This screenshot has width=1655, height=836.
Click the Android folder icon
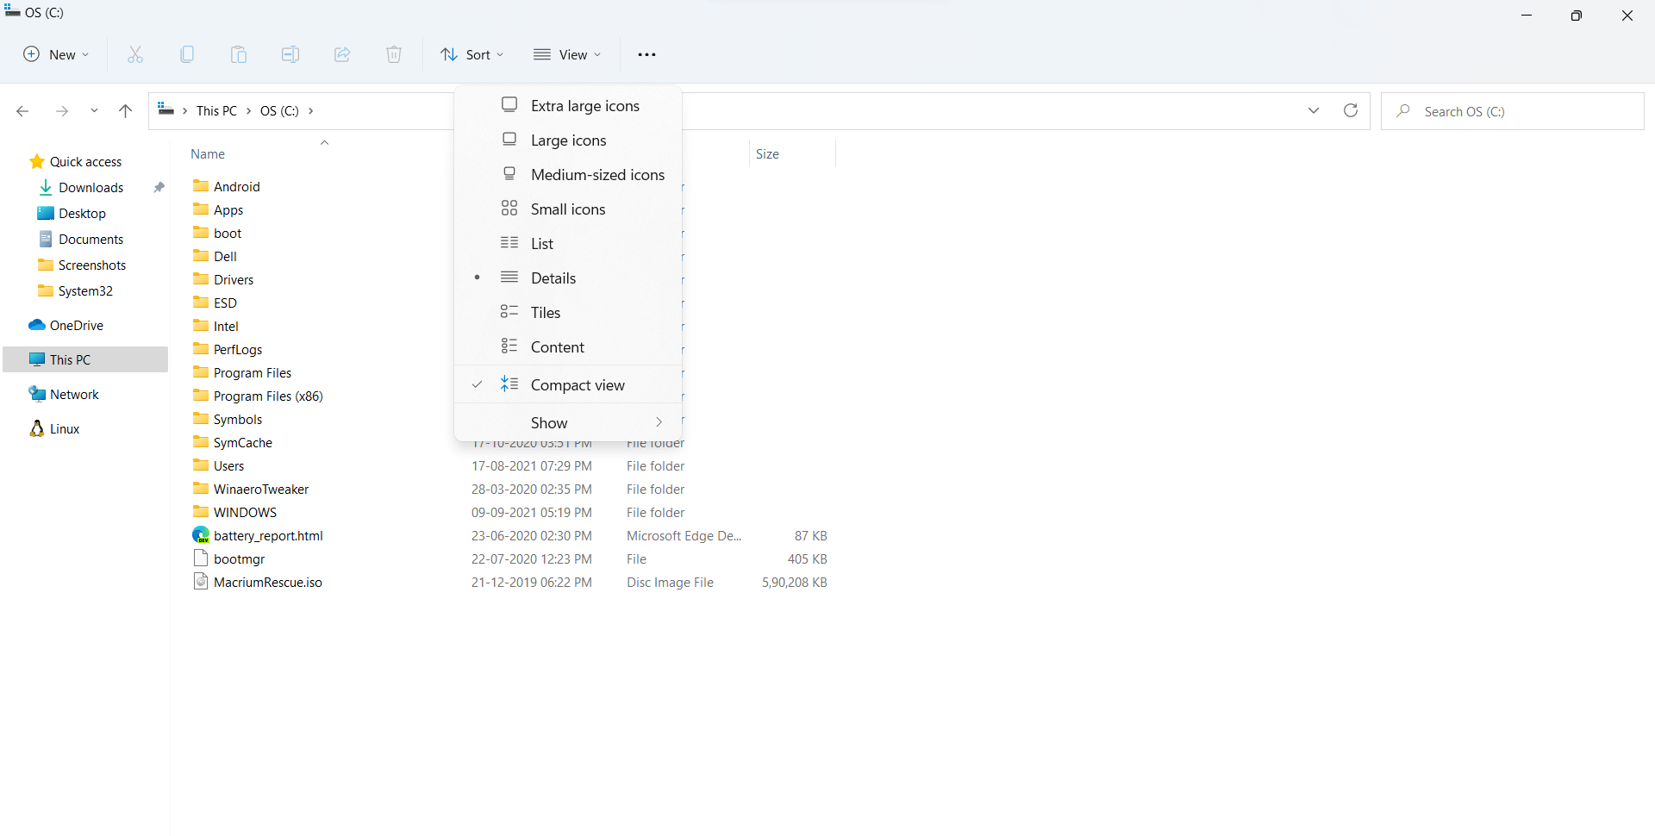tap(201, 186)
